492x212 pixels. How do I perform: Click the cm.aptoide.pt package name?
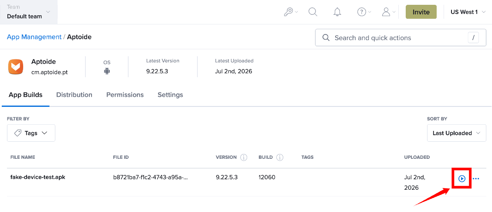(50, 72)
